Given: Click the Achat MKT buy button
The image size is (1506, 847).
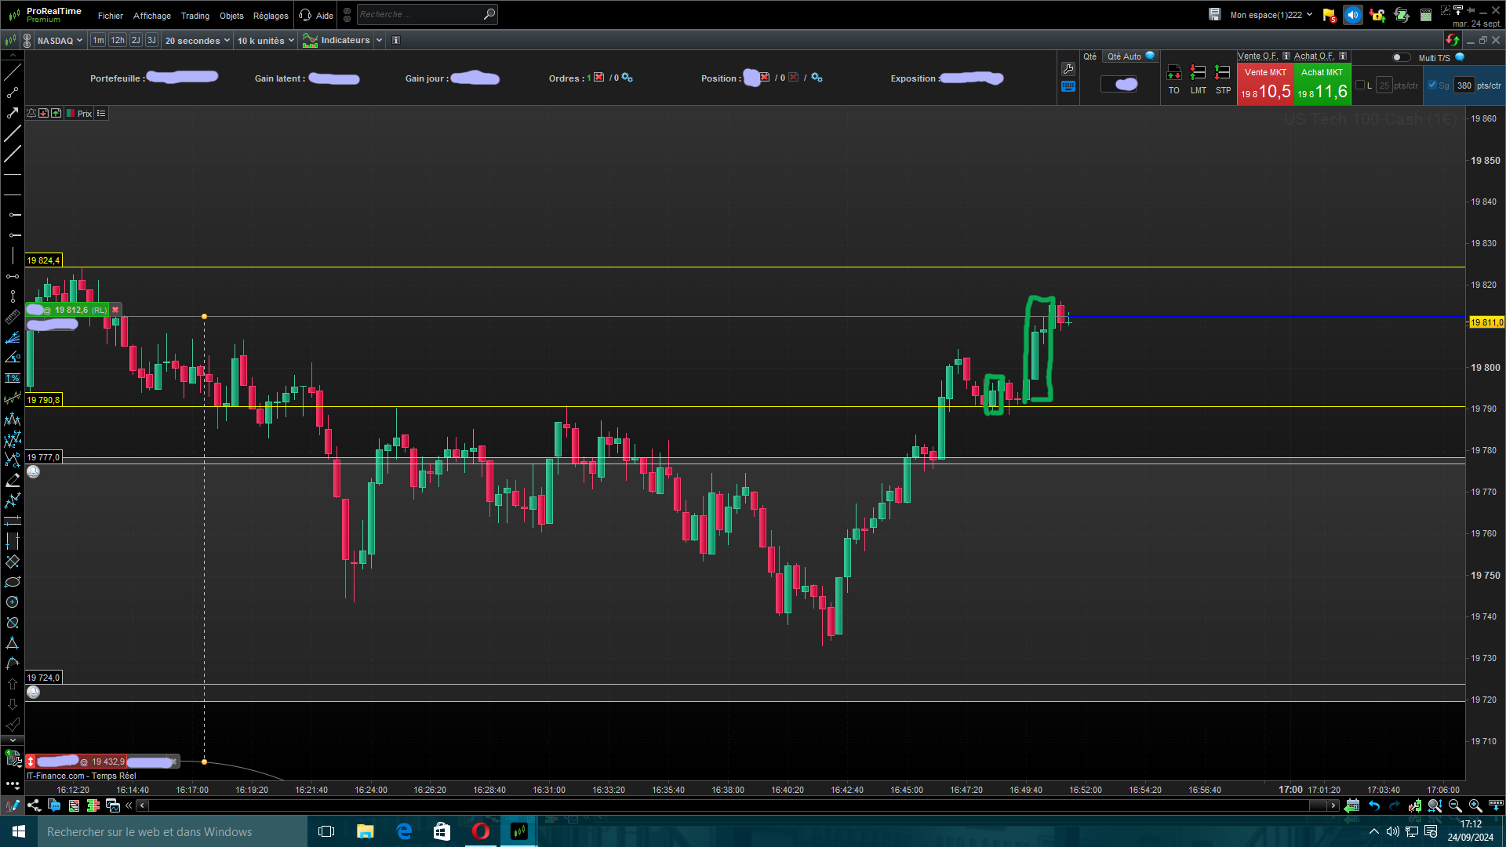Looking at the screenshot, I should coord(1322,85).
